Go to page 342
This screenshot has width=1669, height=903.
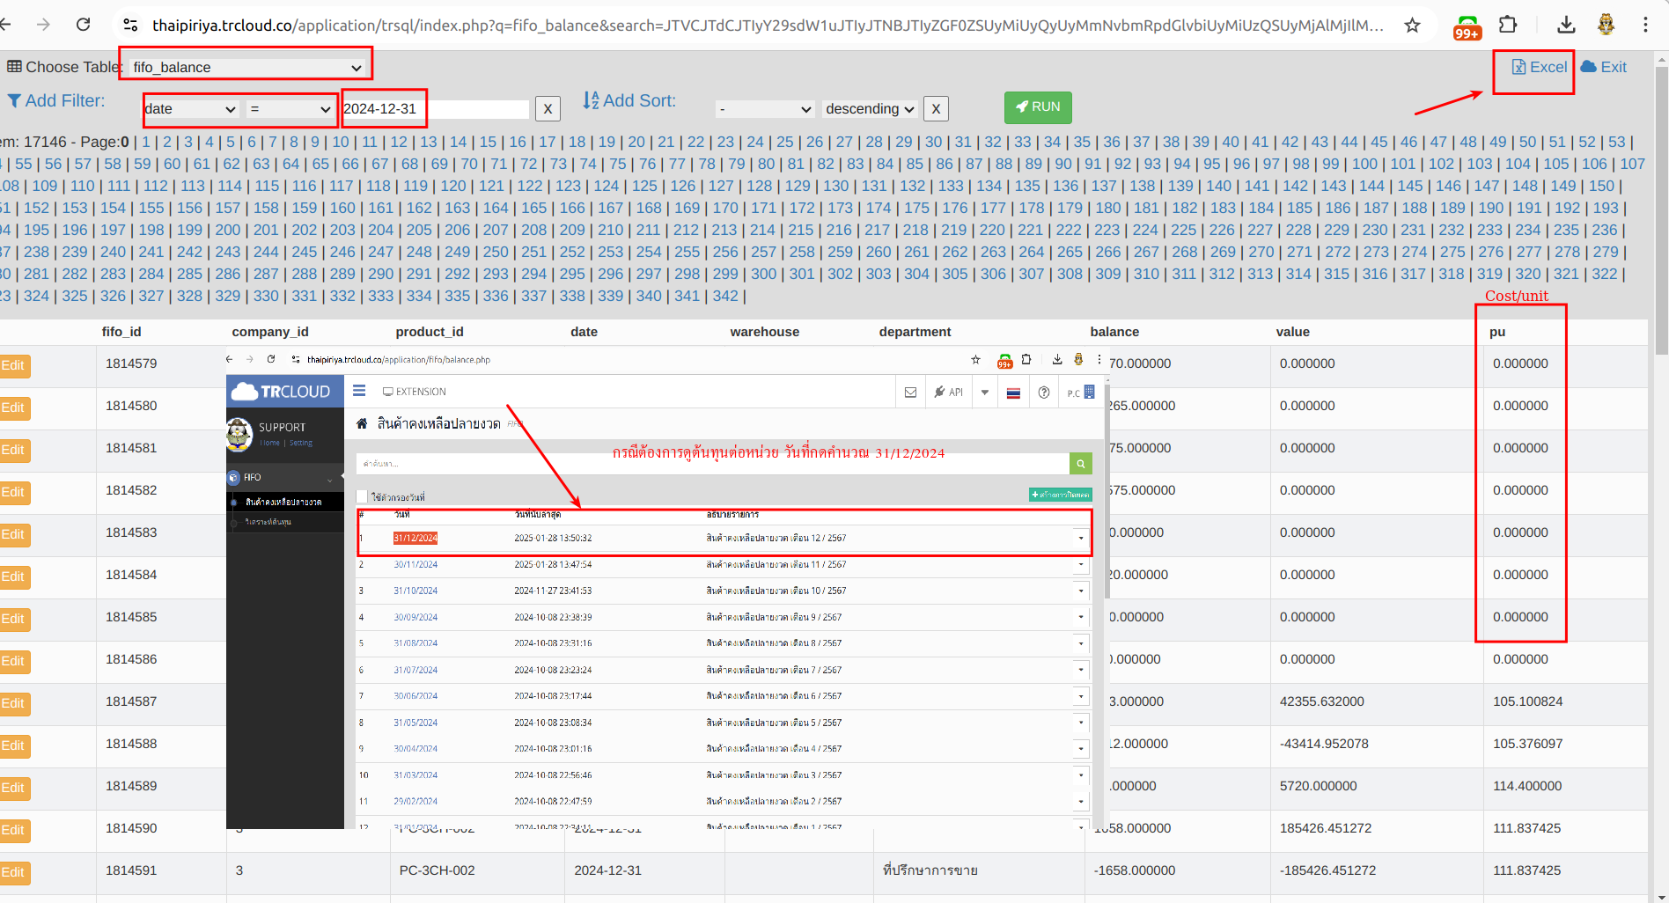coord(725,296)
